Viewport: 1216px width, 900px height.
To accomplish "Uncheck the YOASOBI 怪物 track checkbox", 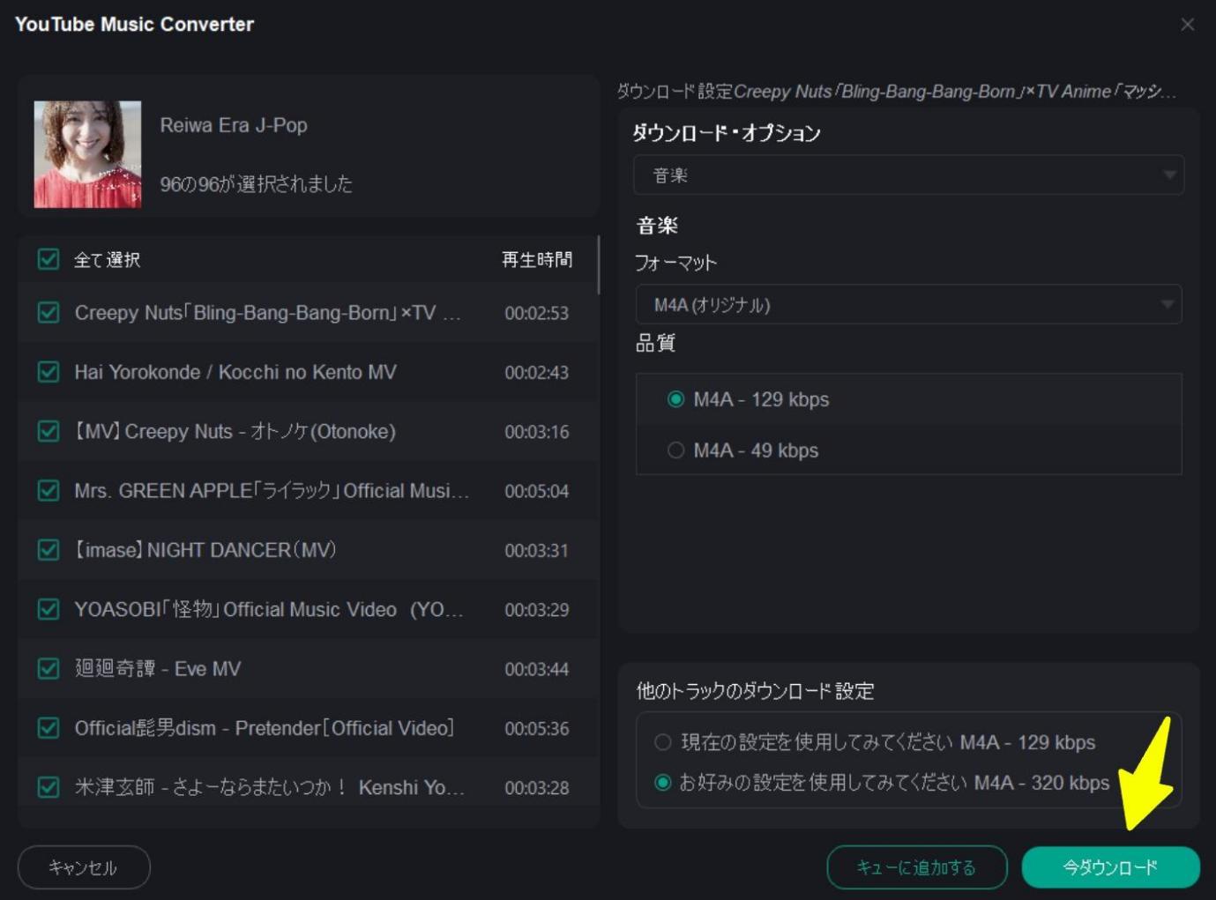I will 48,609.
